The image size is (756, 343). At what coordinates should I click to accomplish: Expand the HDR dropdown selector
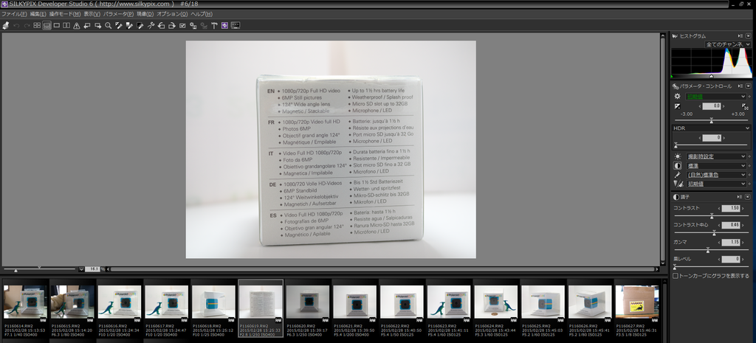(x=711, y=128)
